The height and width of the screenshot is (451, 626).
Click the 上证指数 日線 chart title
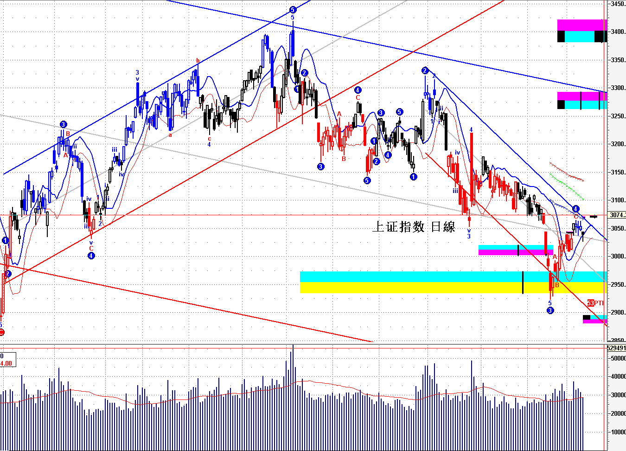(414, 227)
